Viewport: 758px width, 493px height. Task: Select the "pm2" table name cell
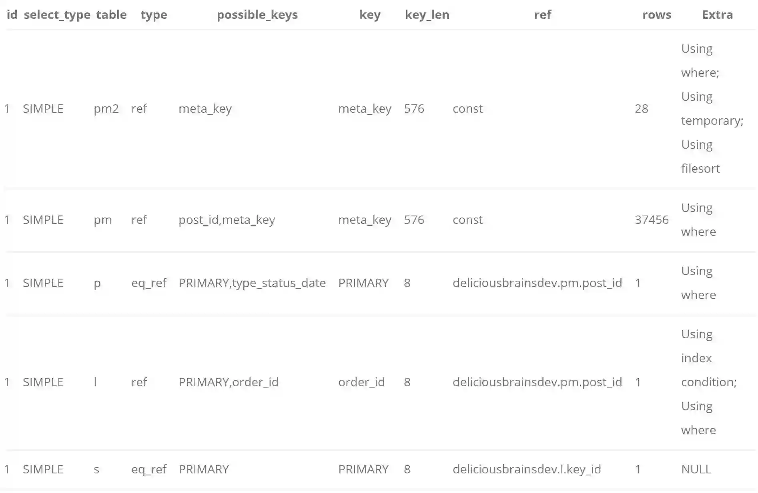click(106, 109)
